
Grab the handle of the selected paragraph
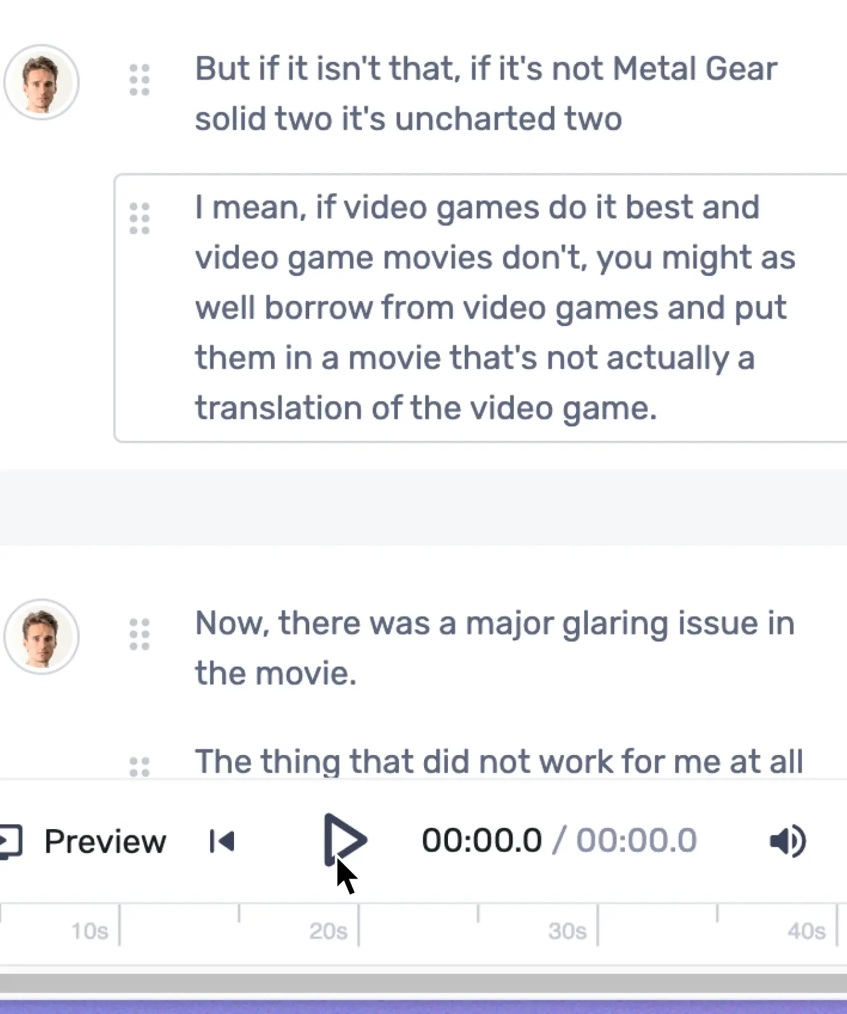(x=139, y=219)
